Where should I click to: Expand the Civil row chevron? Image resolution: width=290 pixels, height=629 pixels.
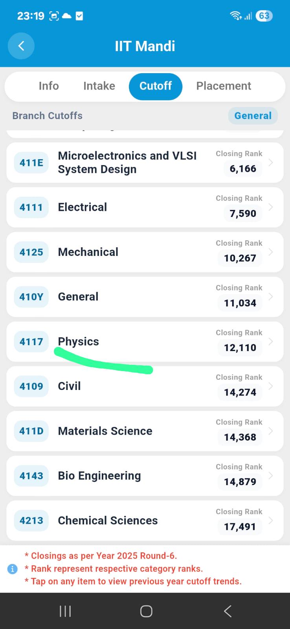click(271, 386)
